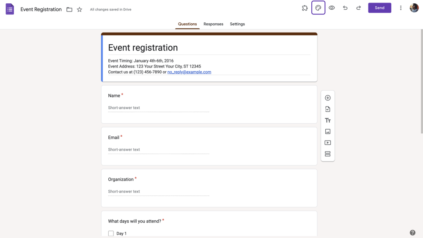
Task: Preview the form with eye icon
Action: tap(332, 8)
